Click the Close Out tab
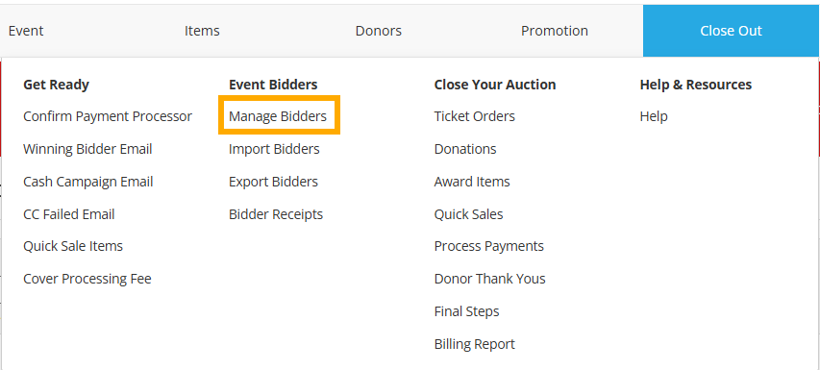This screenshot has width=820, height=370. (x=731, y=31)
